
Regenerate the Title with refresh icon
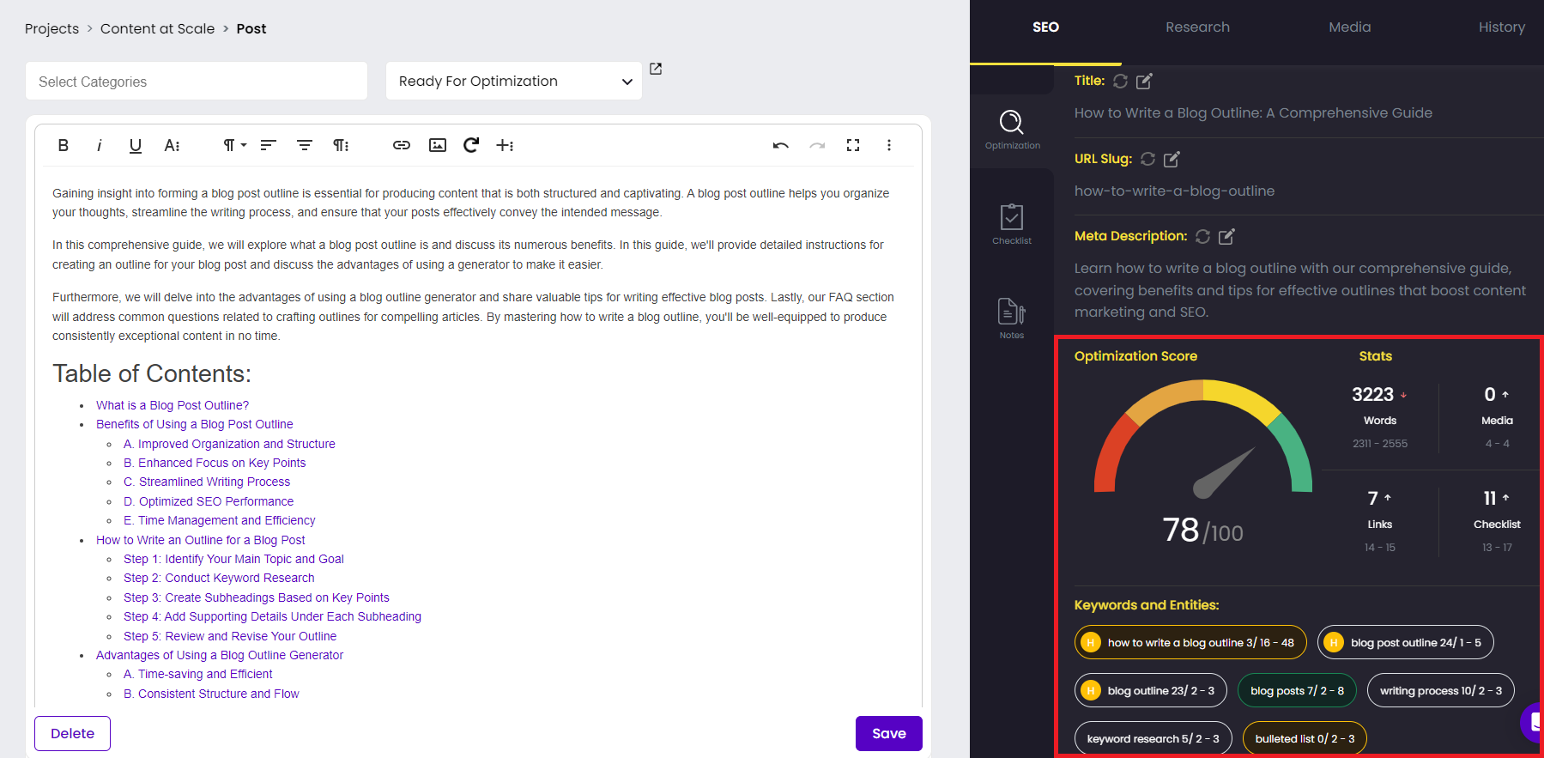1121,81
